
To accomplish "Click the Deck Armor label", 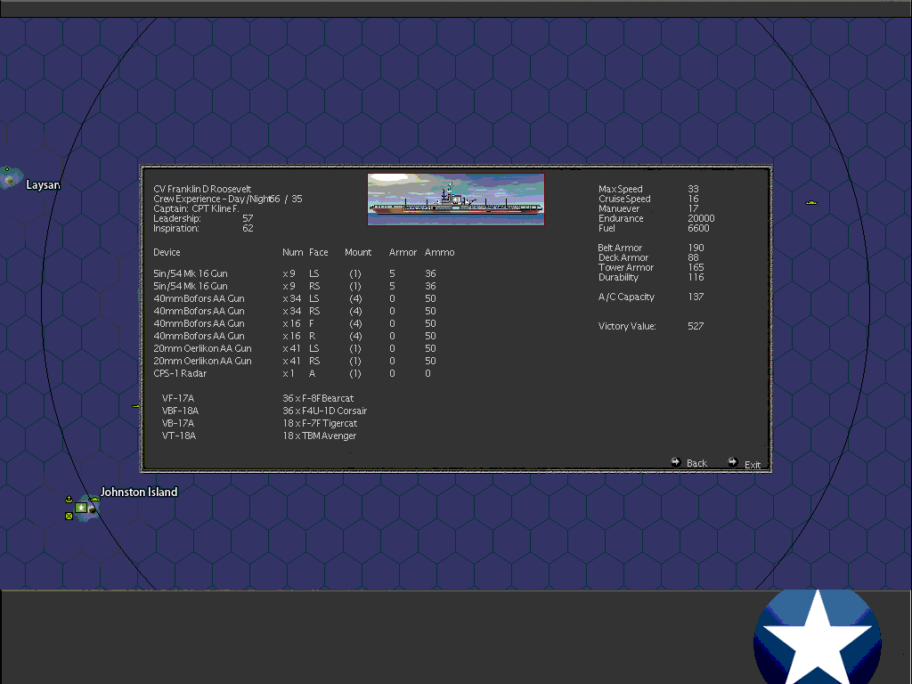I will click(623, 257).
